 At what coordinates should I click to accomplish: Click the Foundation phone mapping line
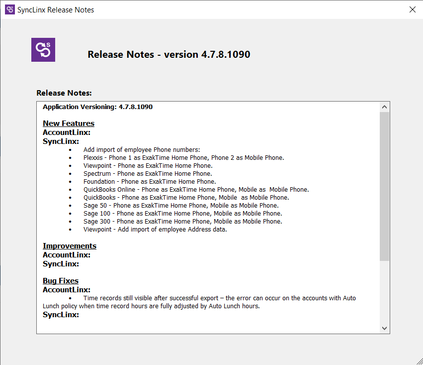[150, 182]
